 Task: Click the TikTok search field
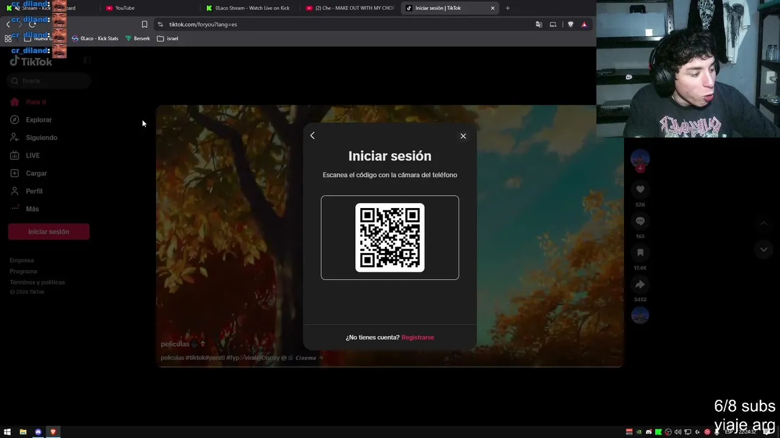49,80
